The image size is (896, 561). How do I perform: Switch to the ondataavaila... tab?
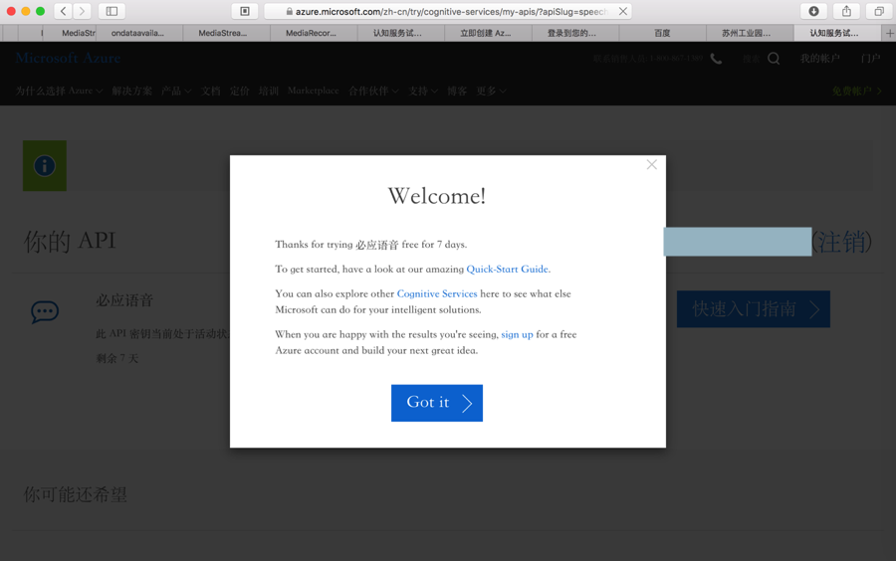pos(137,33)
